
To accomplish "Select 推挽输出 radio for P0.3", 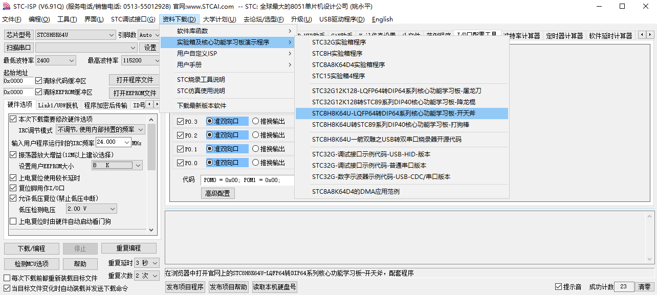I will 256,121.
